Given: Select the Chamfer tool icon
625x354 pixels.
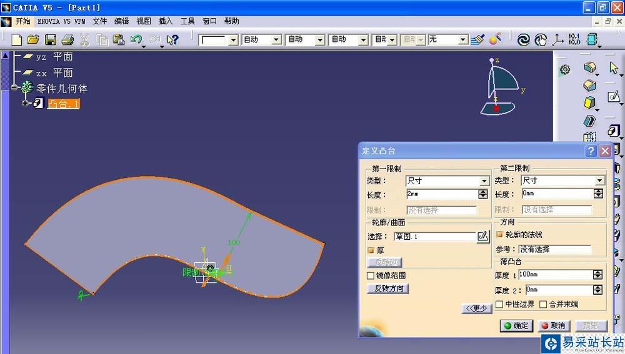Looking at the screenshot, I should (589, 85).
